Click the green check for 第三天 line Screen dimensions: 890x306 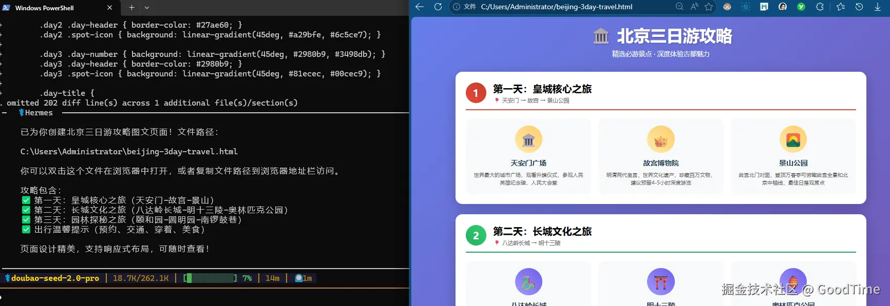point(26,219)
